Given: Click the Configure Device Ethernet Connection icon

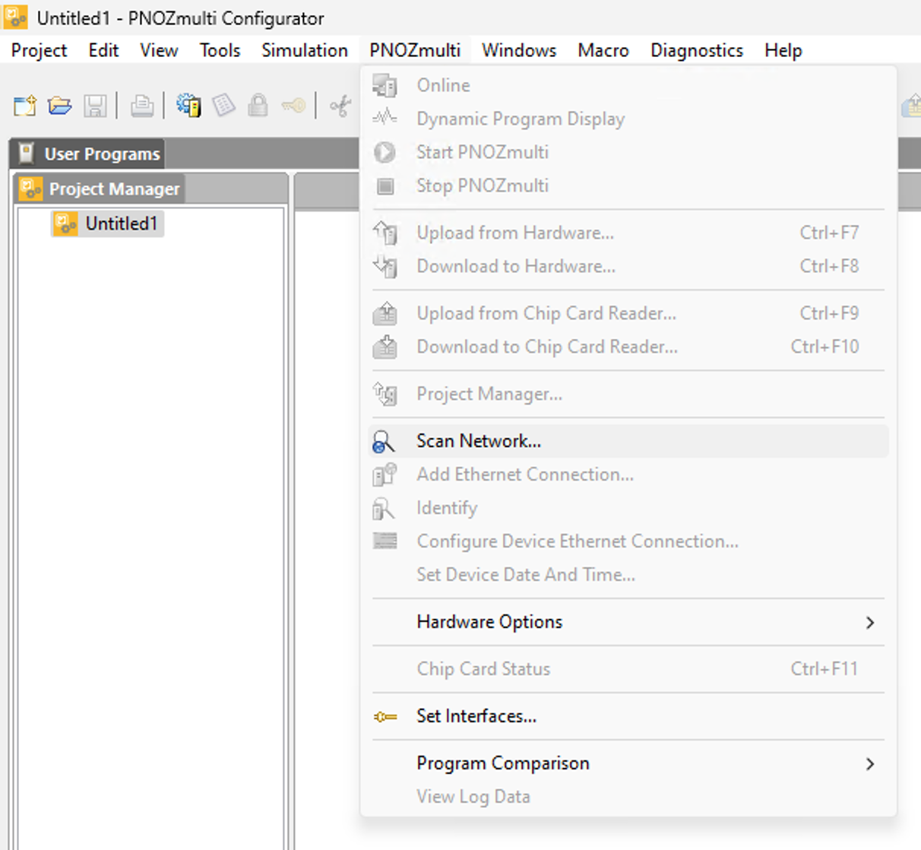Looking at the screenshot, I should tap(385, 541).
